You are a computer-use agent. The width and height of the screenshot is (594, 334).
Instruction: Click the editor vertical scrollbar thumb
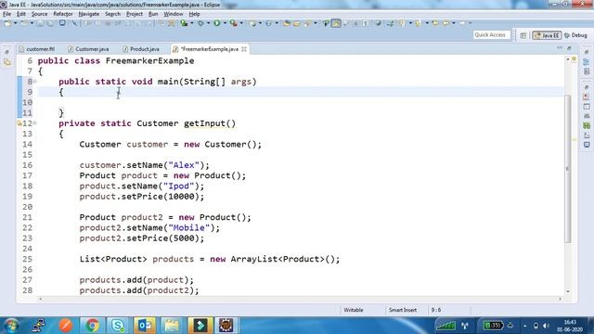[567, 169]
